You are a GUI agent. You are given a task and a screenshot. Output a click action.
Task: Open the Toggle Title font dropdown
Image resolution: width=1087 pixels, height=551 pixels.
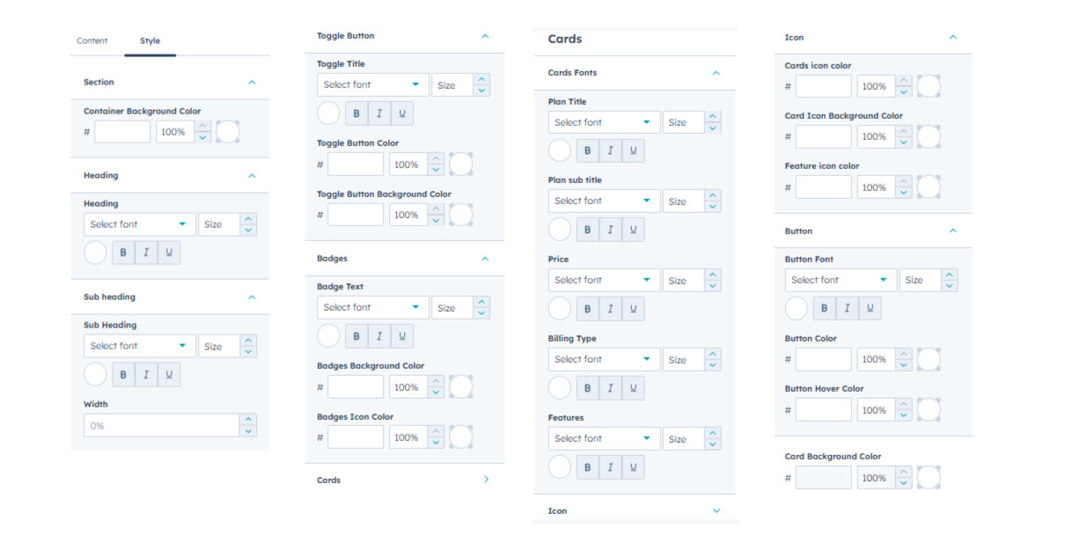click(373, 84)
